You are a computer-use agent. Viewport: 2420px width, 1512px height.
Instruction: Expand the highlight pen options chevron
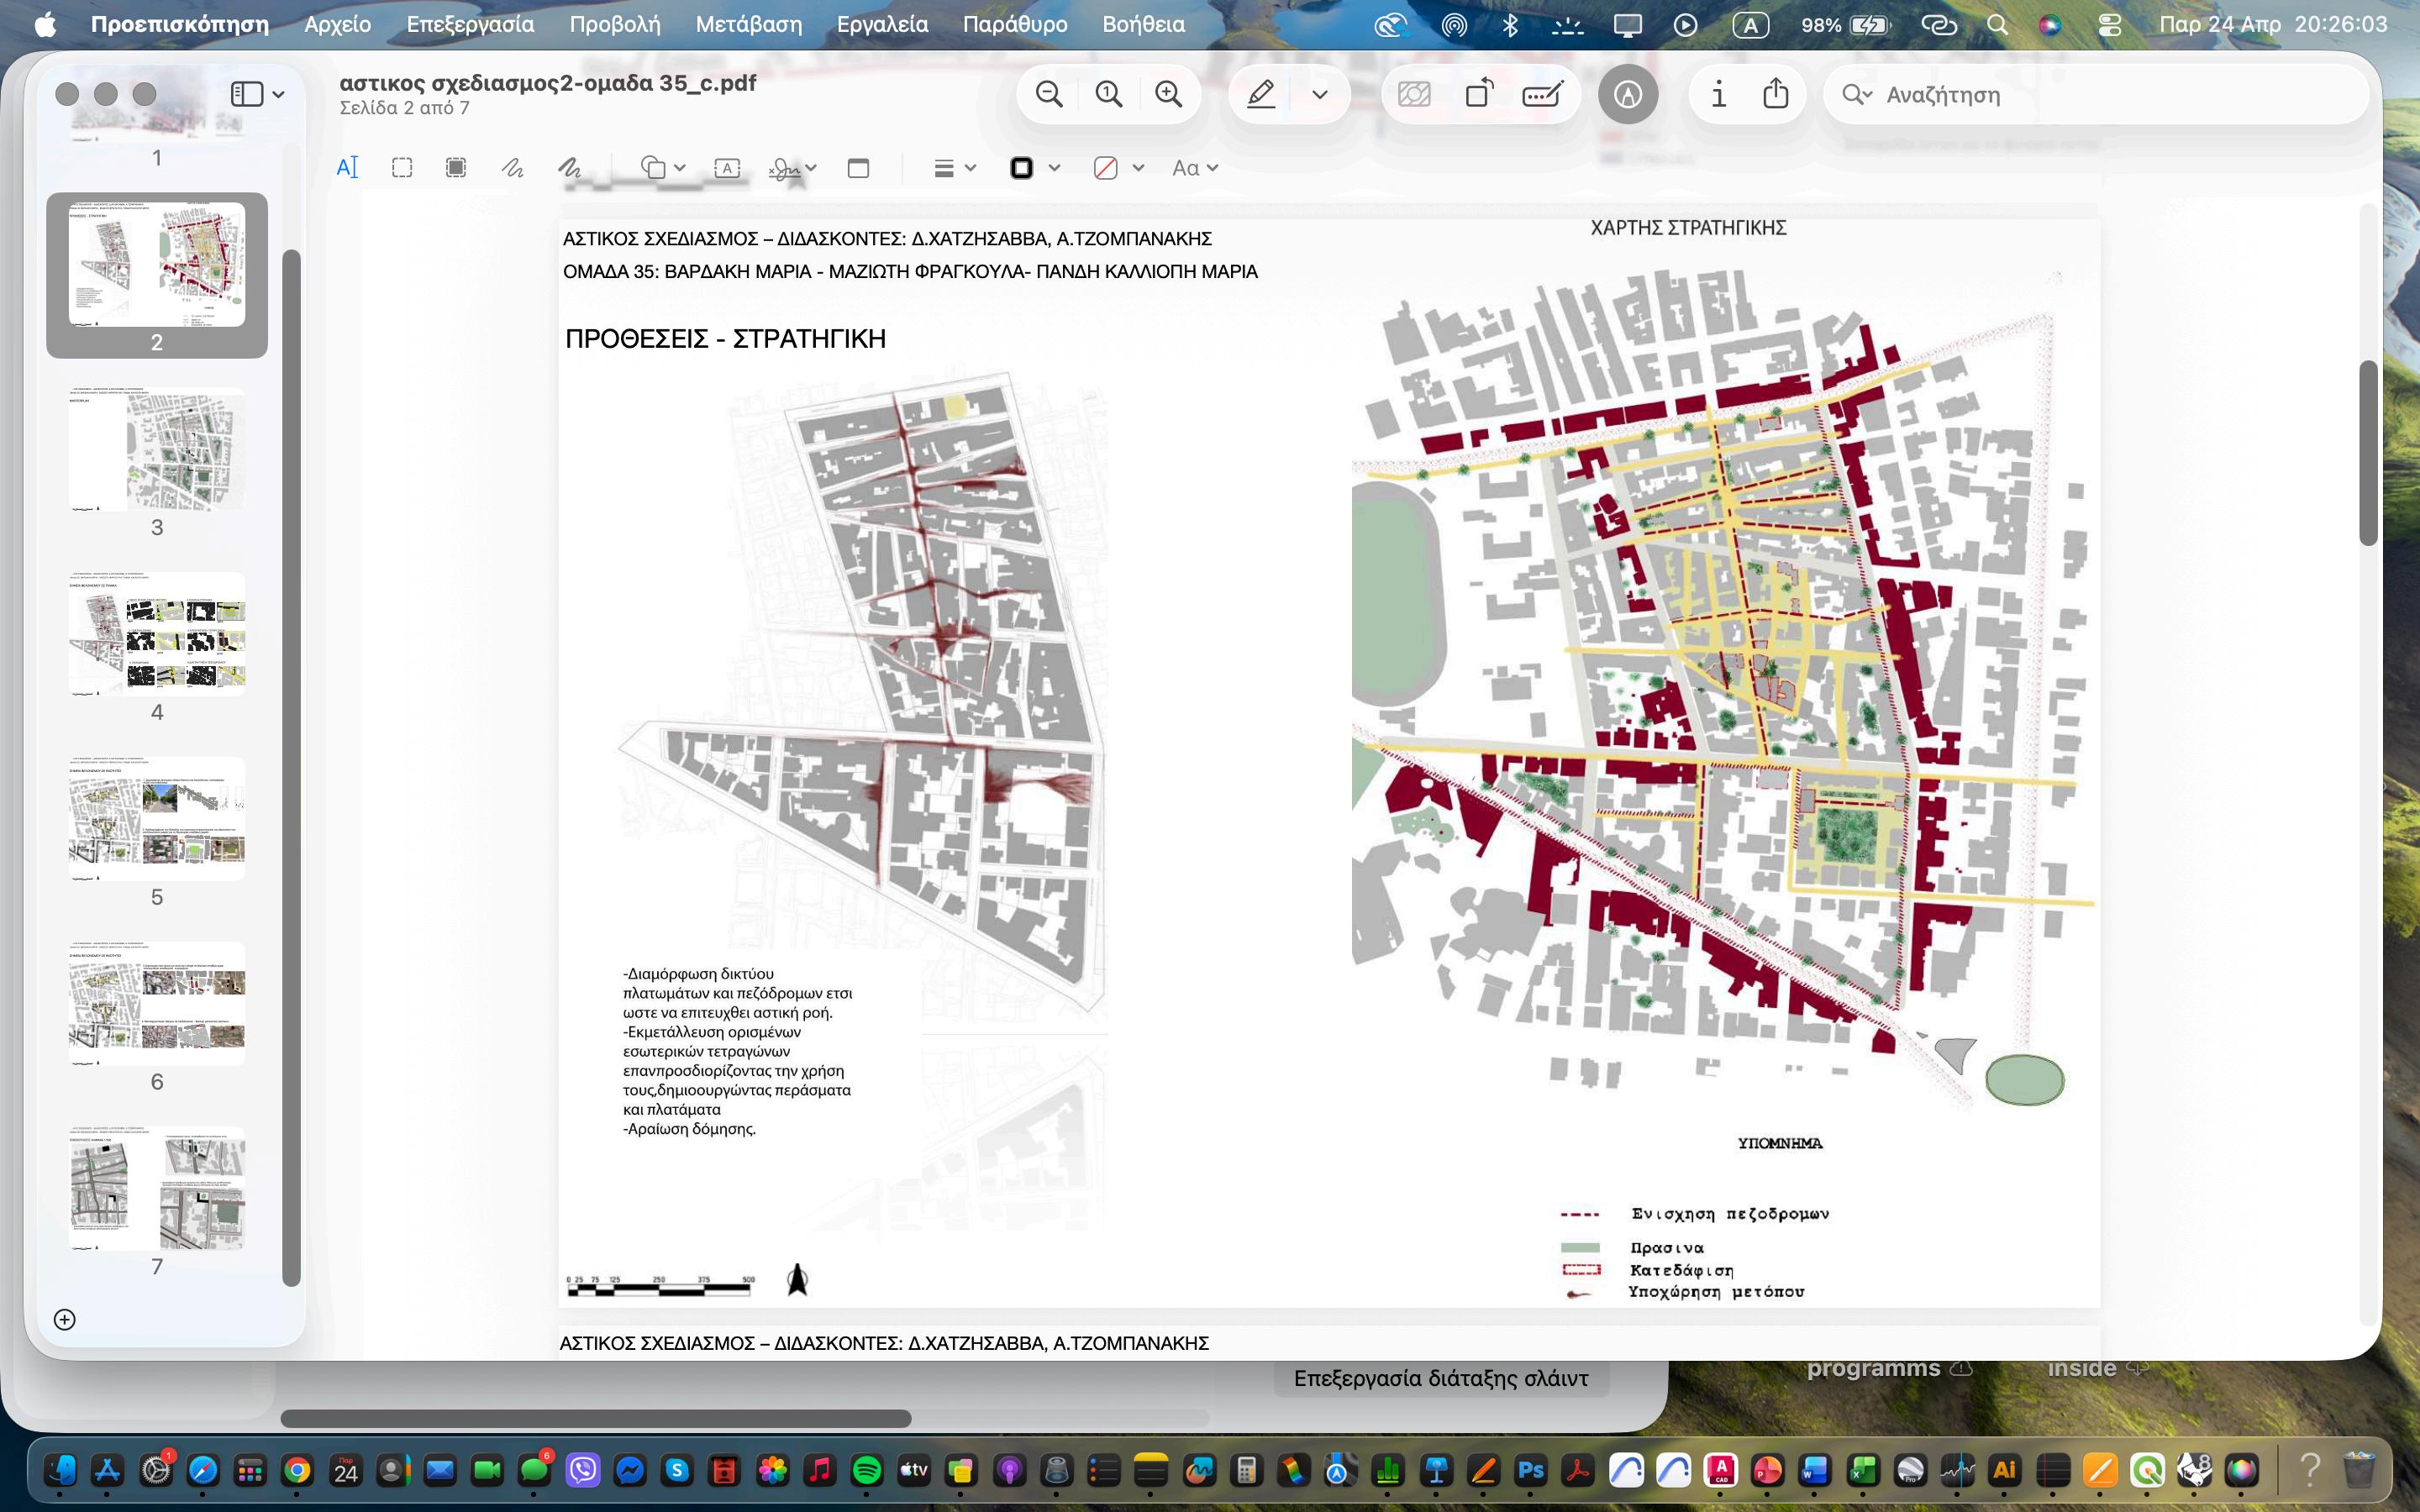click(1320, 94)
